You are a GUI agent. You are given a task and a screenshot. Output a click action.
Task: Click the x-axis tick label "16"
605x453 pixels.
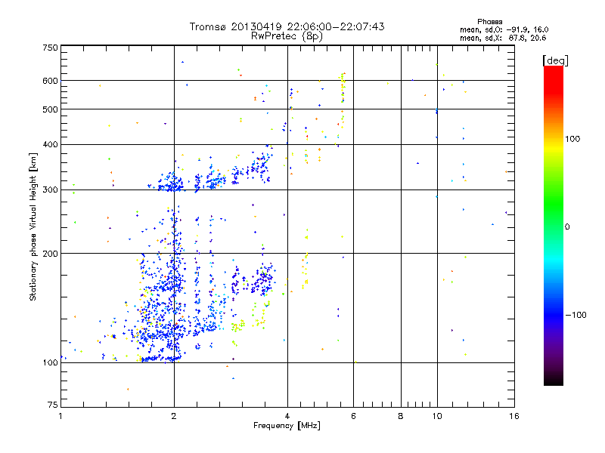[x=514, y=416]
